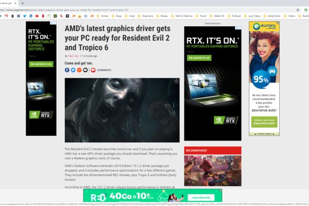Expand mentions légales on eurofil ad

264,134
